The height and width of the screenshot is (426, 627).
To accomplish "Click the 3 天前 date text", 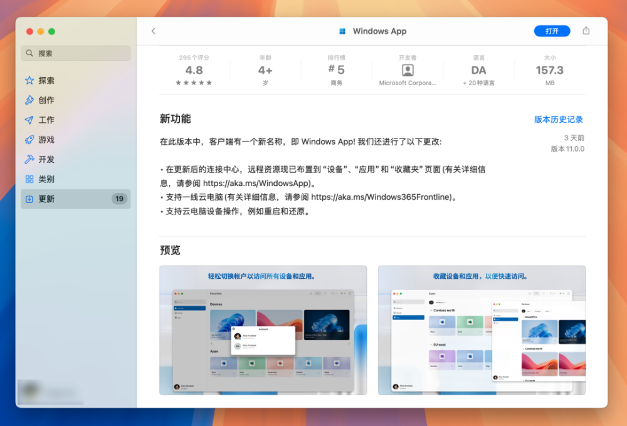I will [x=574, y=138].
